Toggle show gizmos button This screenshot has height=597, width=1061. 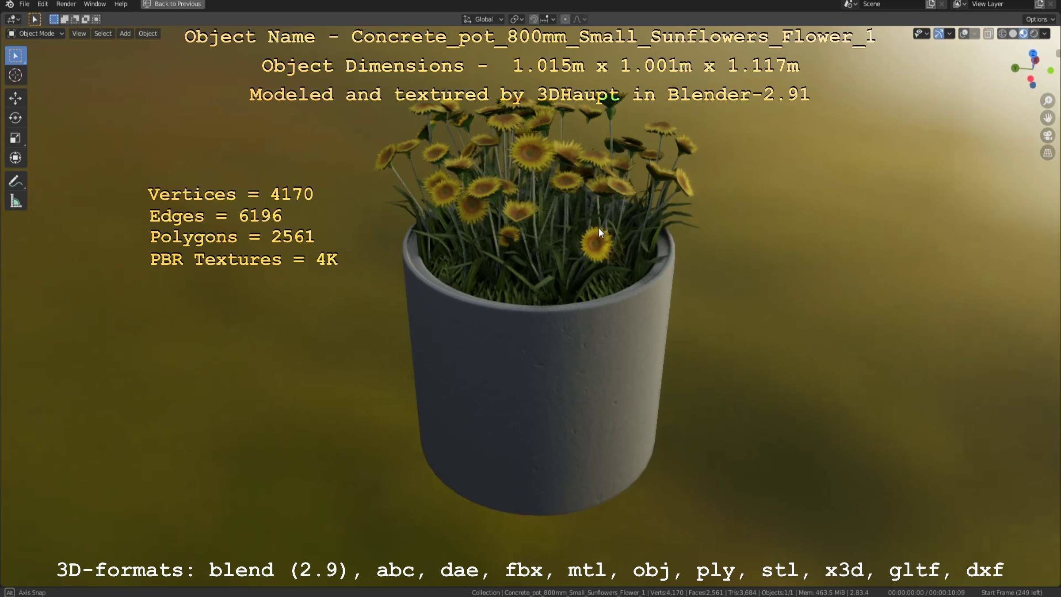(939, 34)
